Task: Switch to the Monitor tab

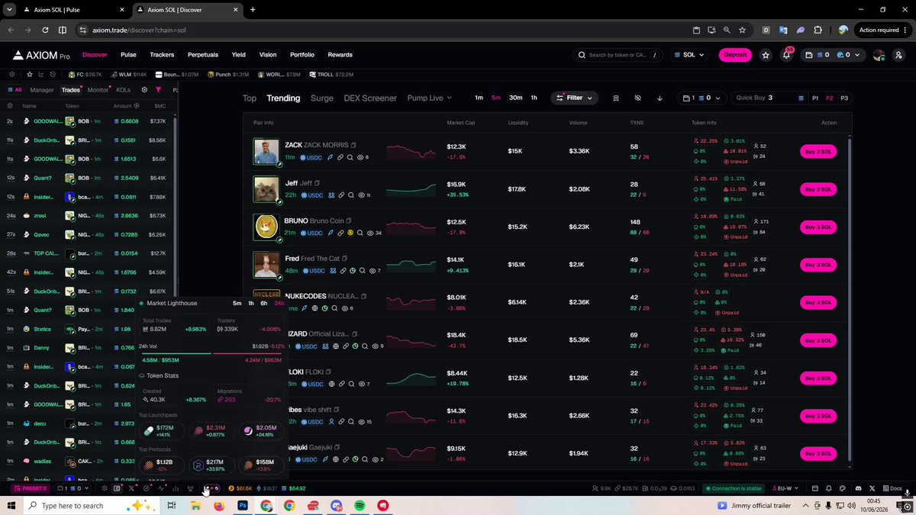Action: pyautogui.click(x=98, y=90)
